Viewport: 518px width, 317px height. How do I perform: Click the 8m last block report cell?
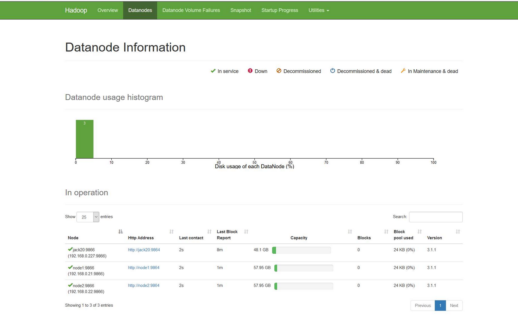(220, 250)
